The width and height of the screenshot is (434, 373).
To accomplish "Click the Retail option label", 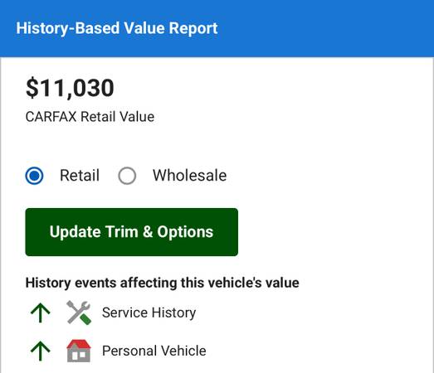I will 80,175.
